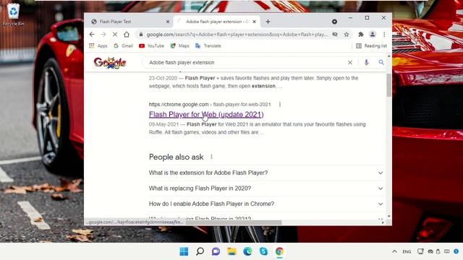Open the Chrome profile avatar

click(x=373, y=35)
